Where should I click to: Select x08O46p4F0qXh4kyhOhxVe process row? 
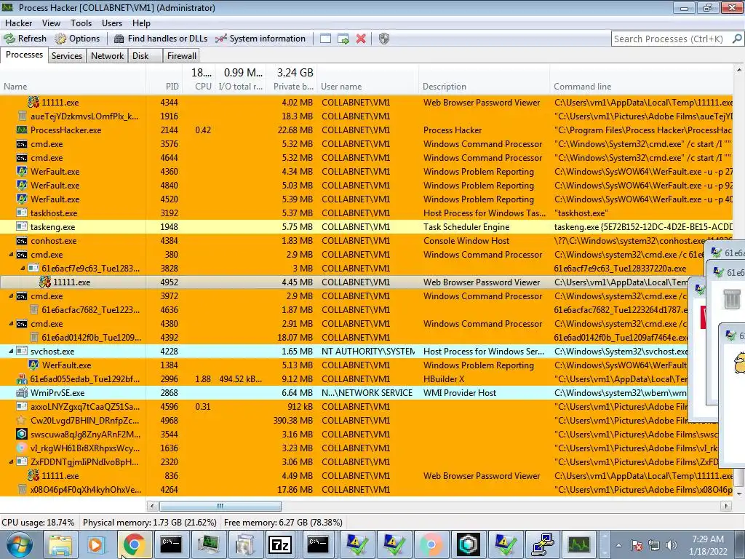tap(367, 489)
